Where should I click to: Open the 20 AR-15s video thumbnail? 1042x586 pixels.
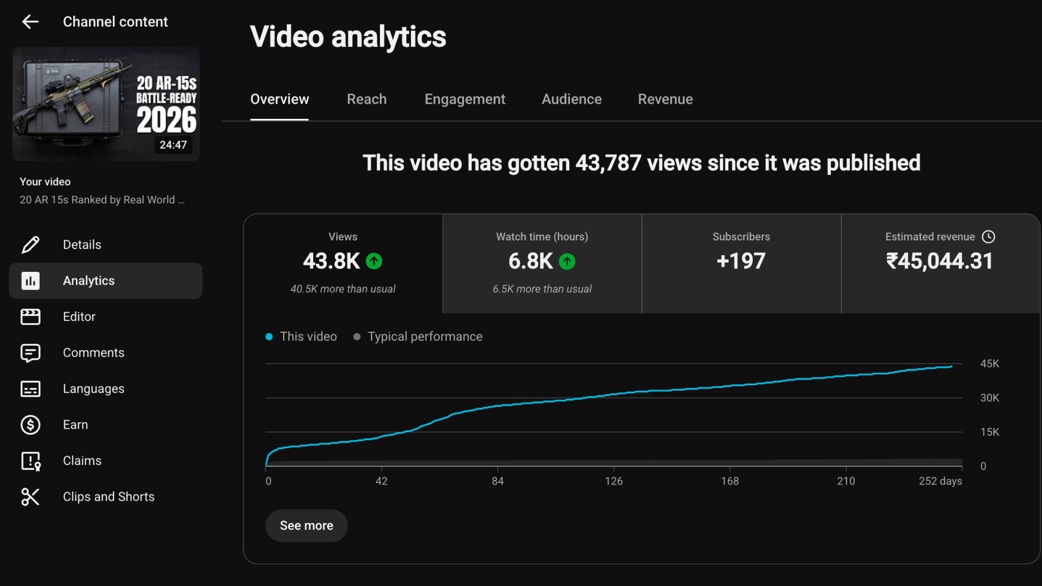(106, 104)
